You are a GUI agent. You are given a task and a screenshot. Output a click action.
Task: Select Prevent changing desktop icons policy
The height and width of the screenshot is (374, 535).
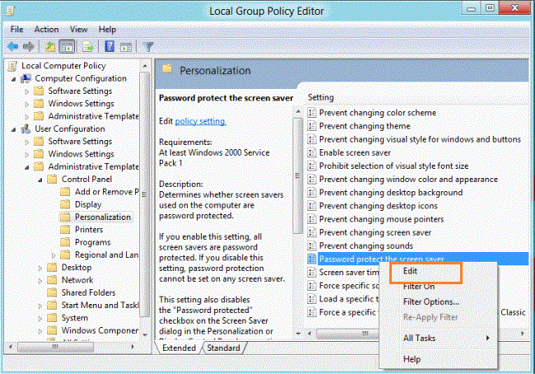378,206
